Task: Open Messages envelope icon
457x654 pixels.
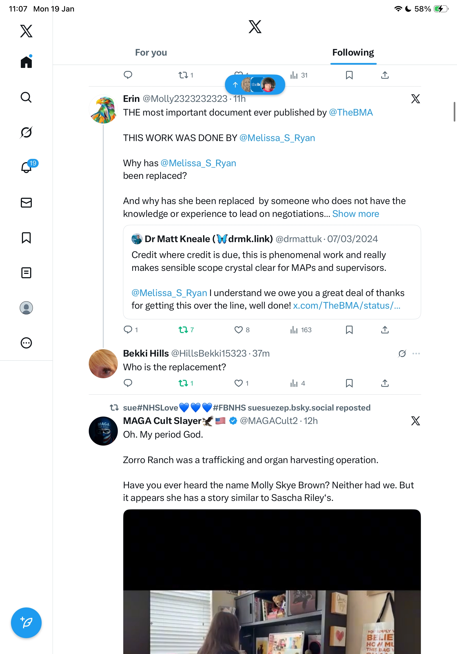Action: click(26, 202)
